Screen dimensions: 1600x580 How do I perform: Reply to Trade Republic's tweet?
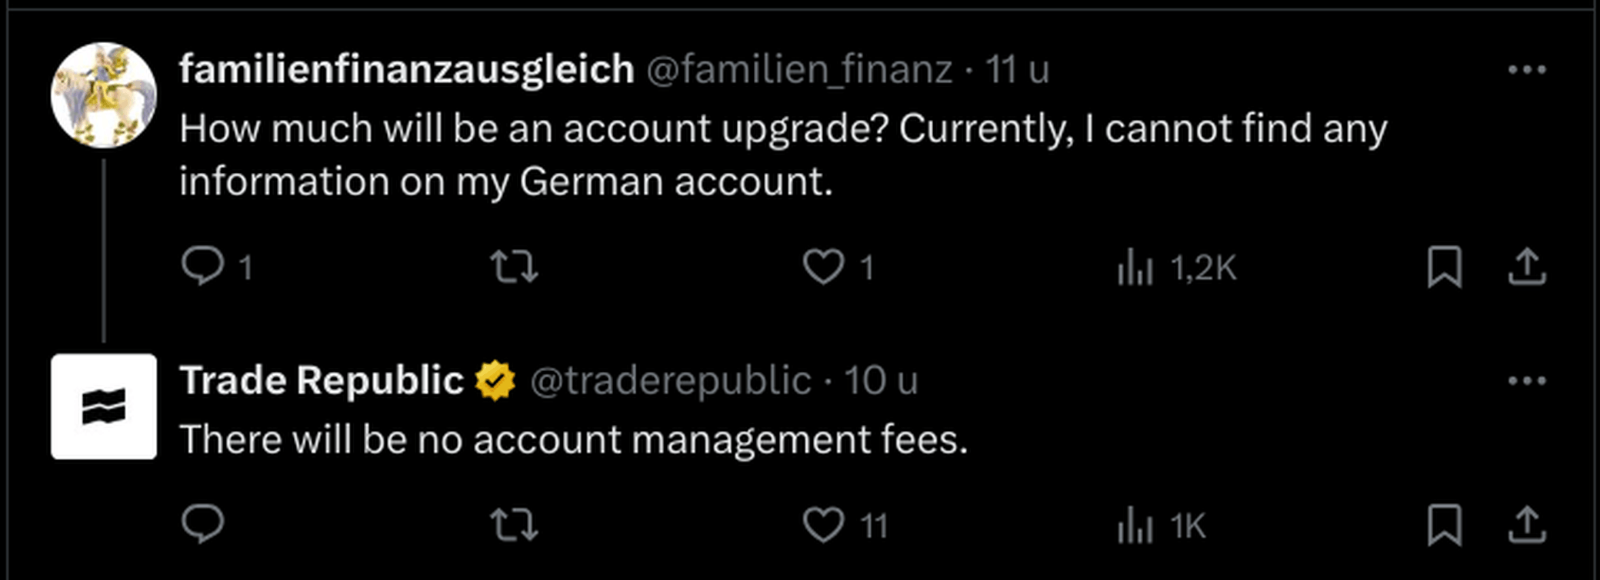tap(203, 525)
